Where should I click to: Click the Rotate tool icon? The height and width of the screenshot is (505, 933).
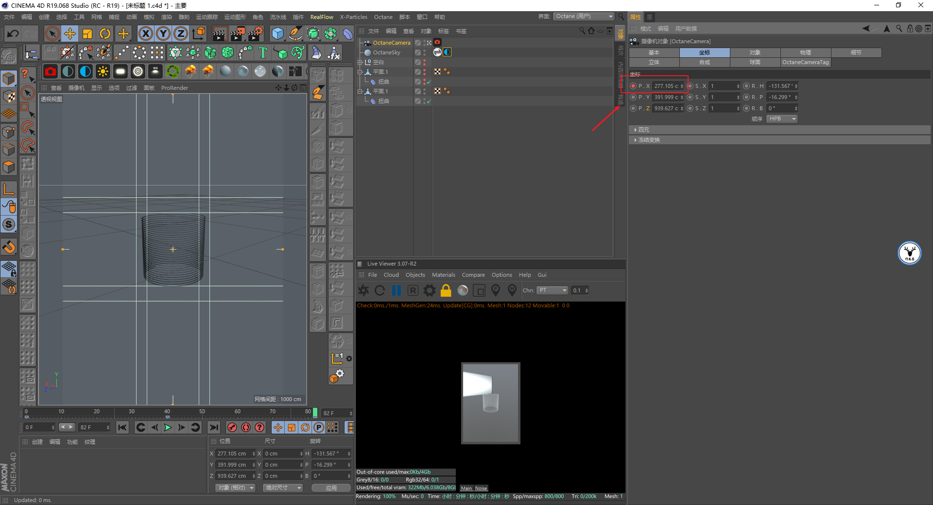pos(105,34)
